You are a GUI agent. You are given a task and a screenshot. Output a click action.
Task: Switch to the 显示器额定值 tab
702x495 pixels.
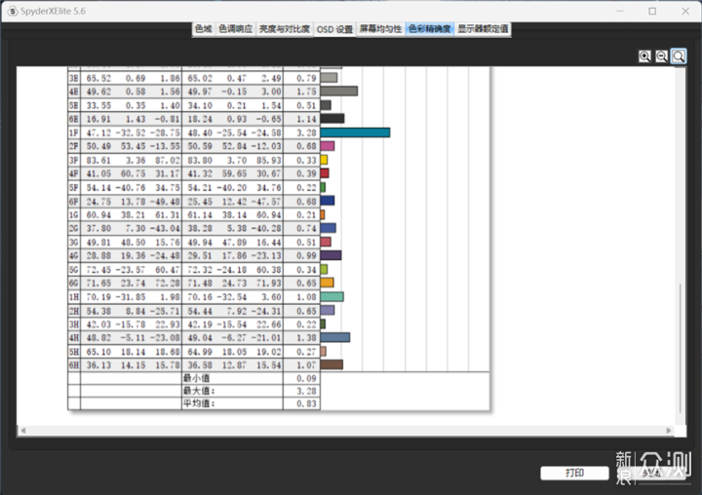(483, 29)
